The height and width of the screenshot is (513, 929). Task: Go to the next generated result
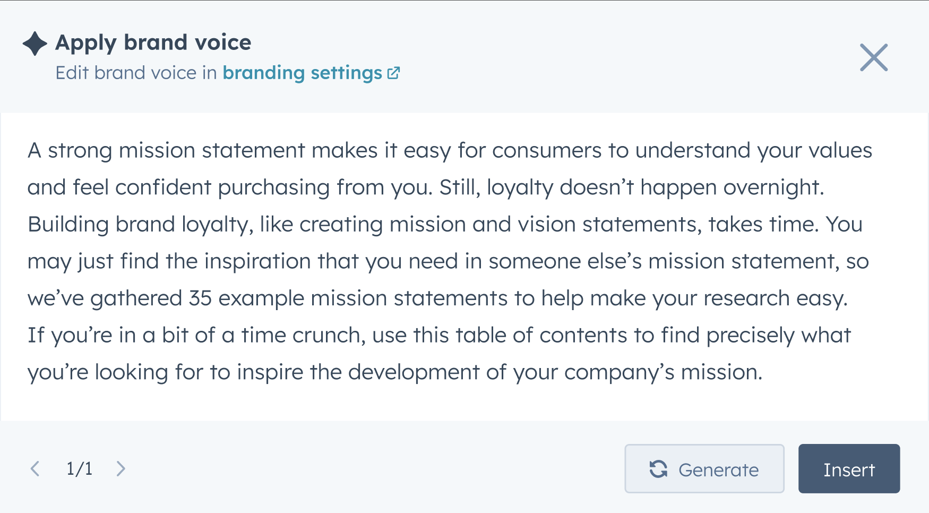tap(121, 468)
